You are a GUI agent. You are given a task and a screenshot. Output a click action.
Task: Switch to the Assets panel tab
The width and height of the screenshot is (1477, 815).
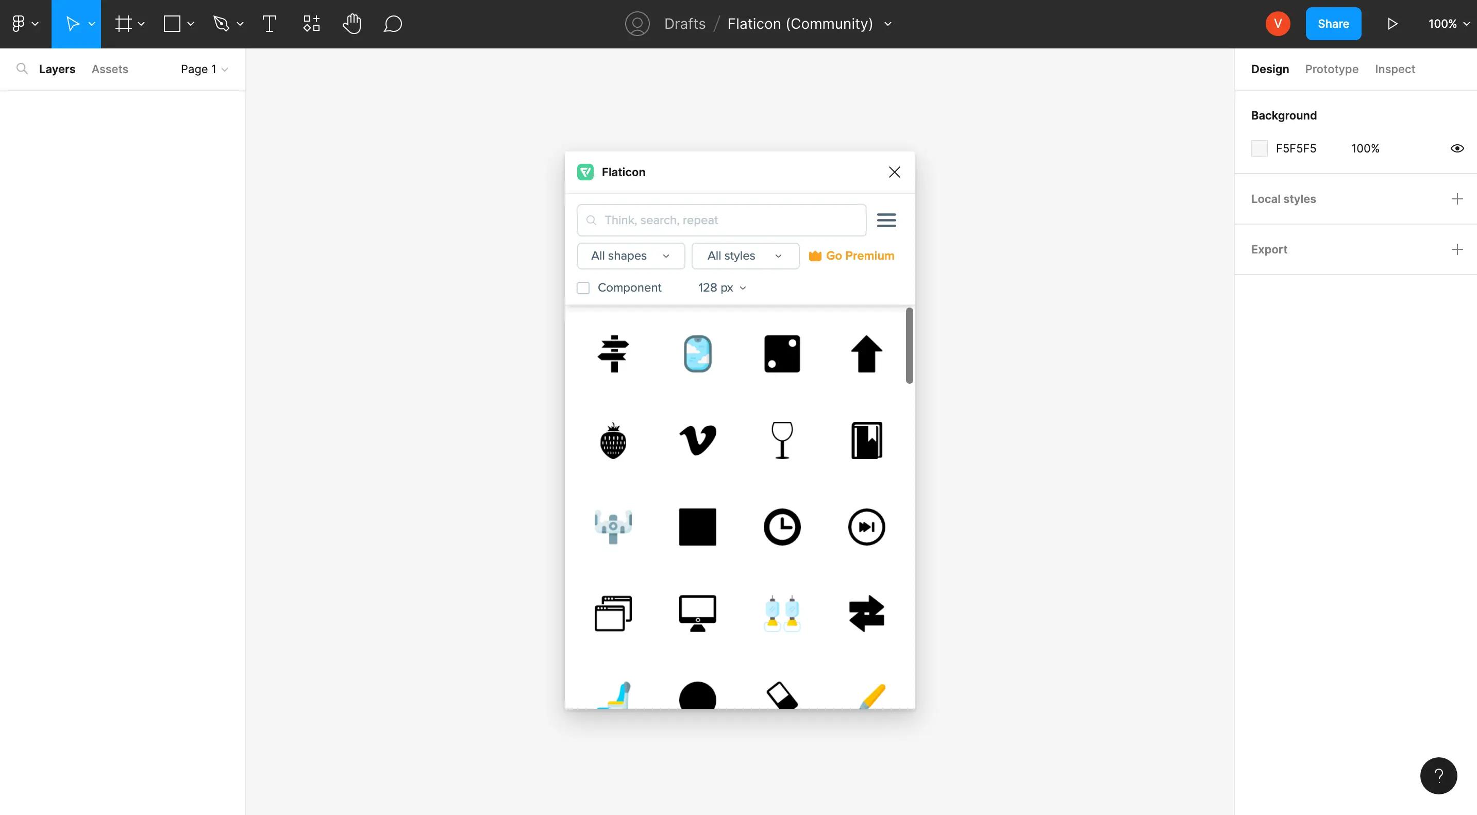click(109, 68)
